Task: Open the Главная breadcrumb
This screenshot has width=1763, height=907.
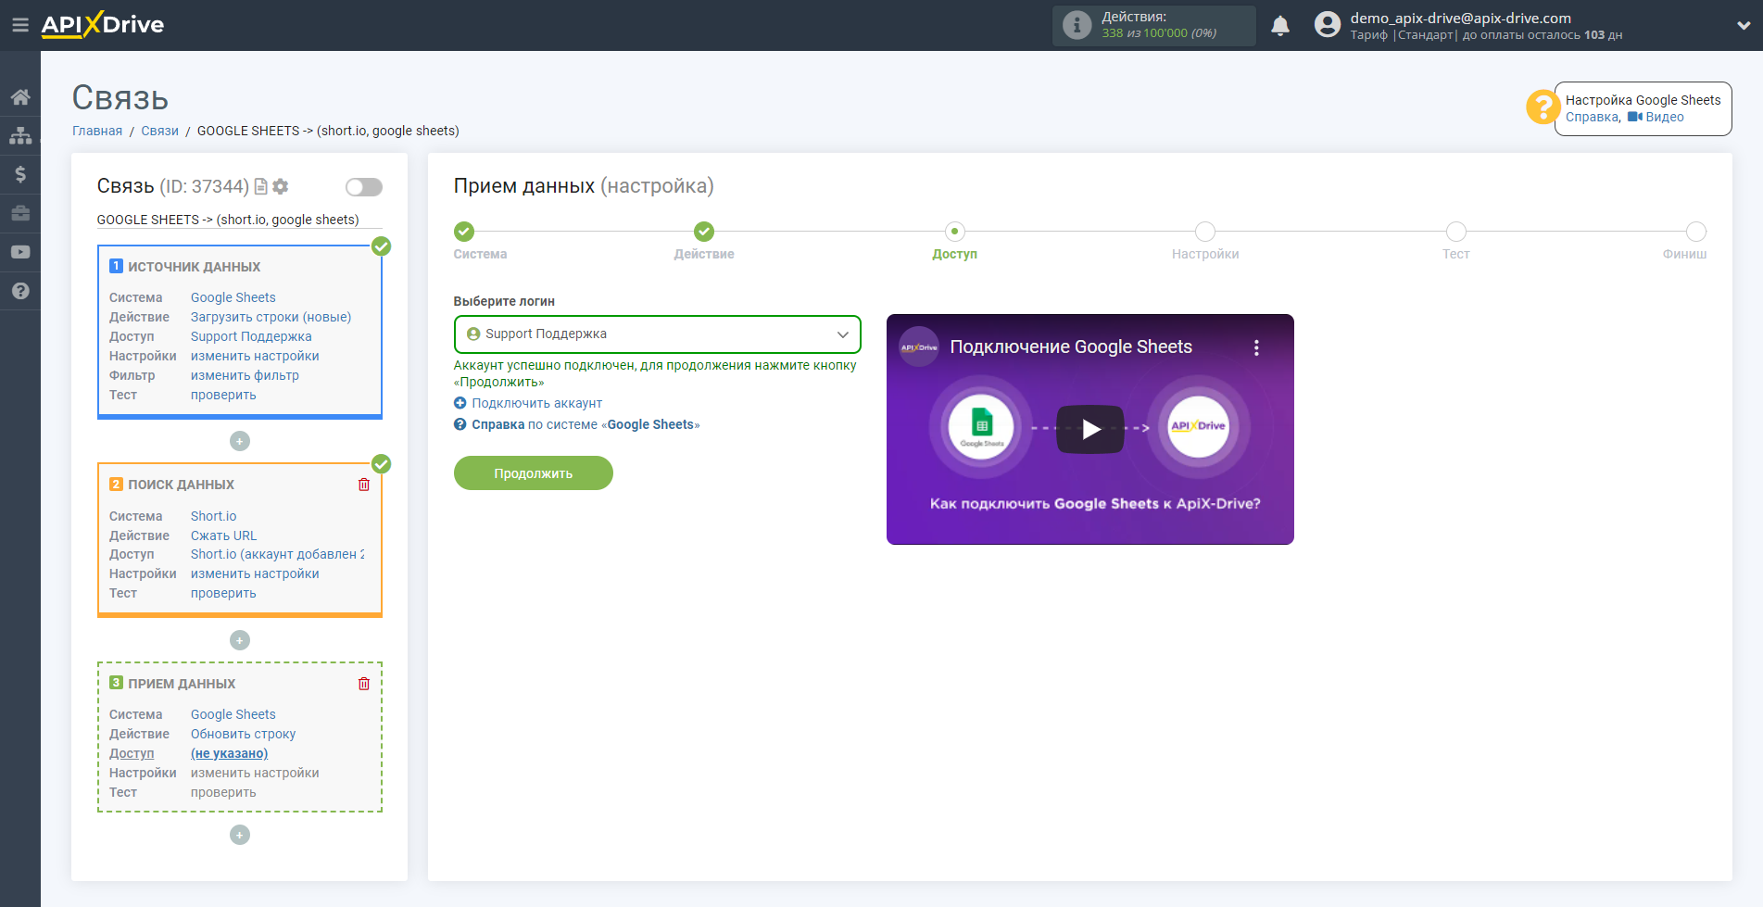Action: click(97, 131)
